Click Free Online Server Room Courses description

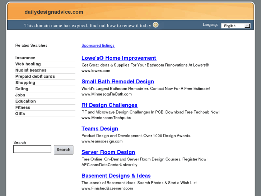point(144,159)
